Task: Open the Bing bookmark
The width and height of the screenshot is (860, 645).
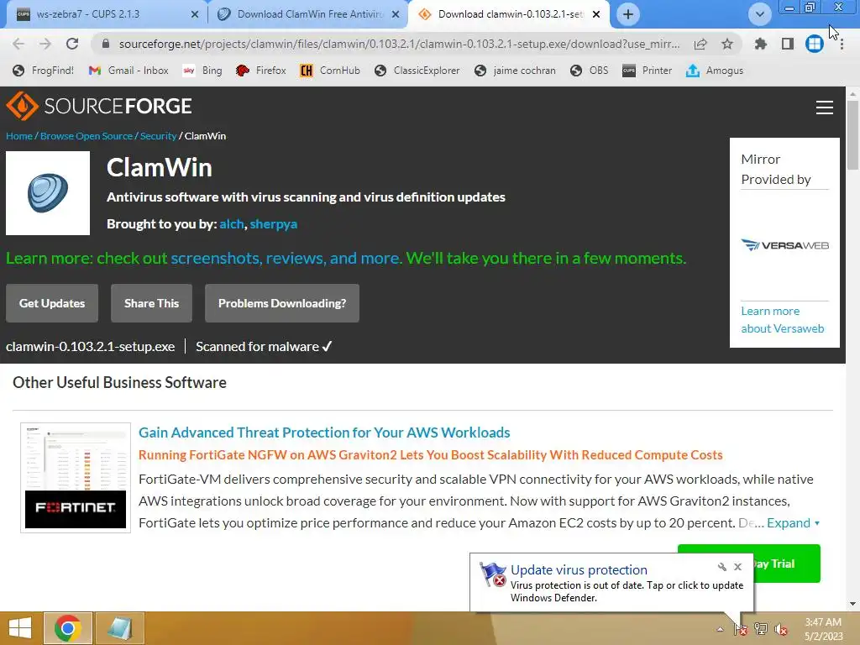Action: point(202,71)
